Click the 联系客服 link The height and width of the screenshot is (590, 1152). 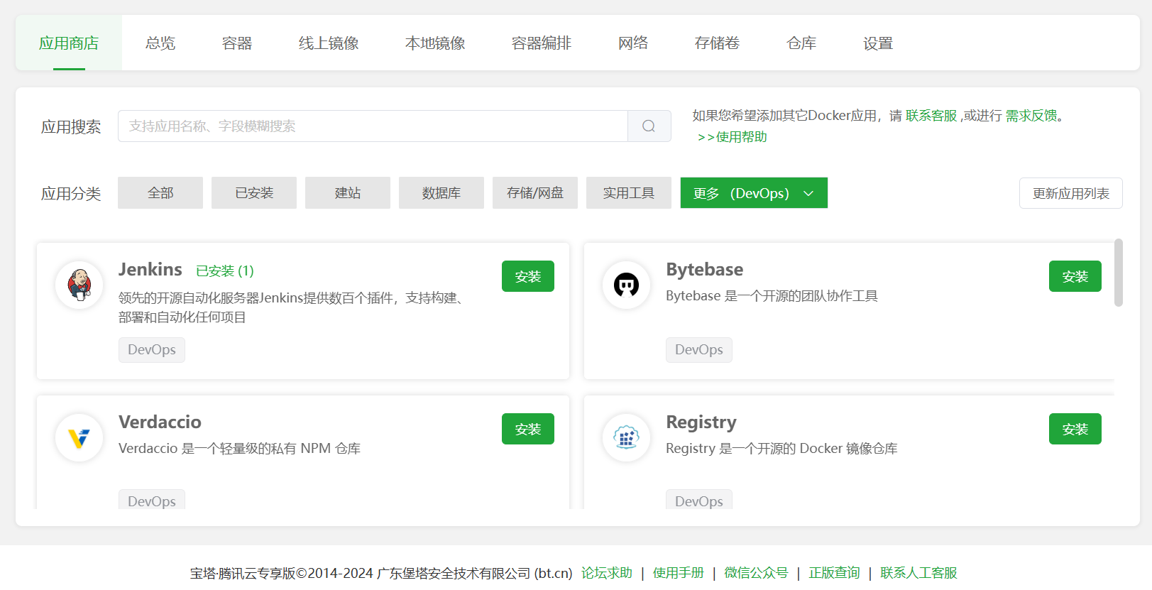click(931, 116)
